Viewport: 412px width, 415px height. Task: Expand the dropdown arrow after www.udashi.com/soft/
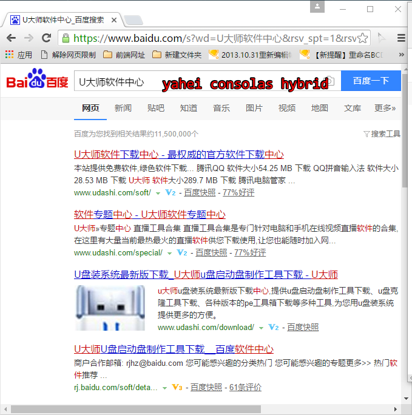[158, 194]
